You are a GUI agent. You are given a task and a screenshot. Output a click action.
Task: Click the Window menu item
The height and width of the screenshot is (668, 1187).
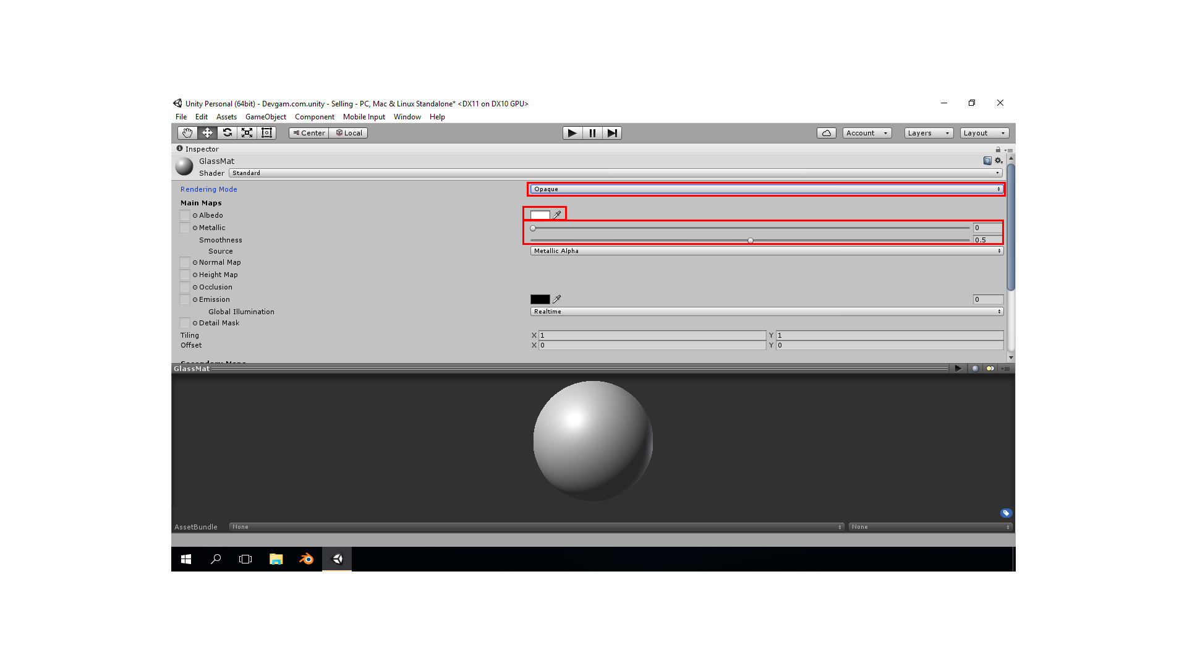coord(406,117)
